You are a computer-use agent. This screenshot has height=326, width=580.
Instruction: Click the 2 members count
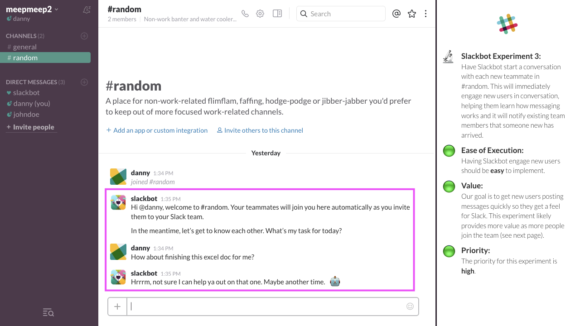122,19
